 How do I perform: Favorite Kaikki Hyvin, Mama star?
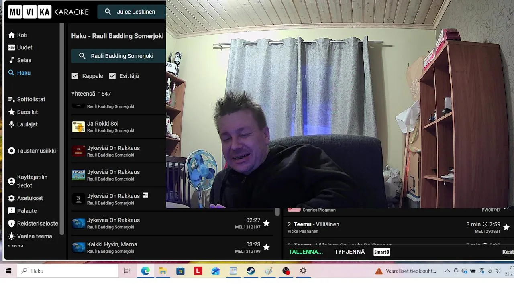coord(266,247)
